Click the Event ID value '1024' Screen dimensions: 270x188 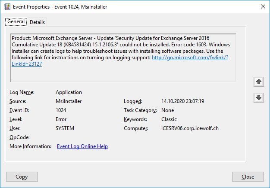pyautogui.click(x=61, y=110)
